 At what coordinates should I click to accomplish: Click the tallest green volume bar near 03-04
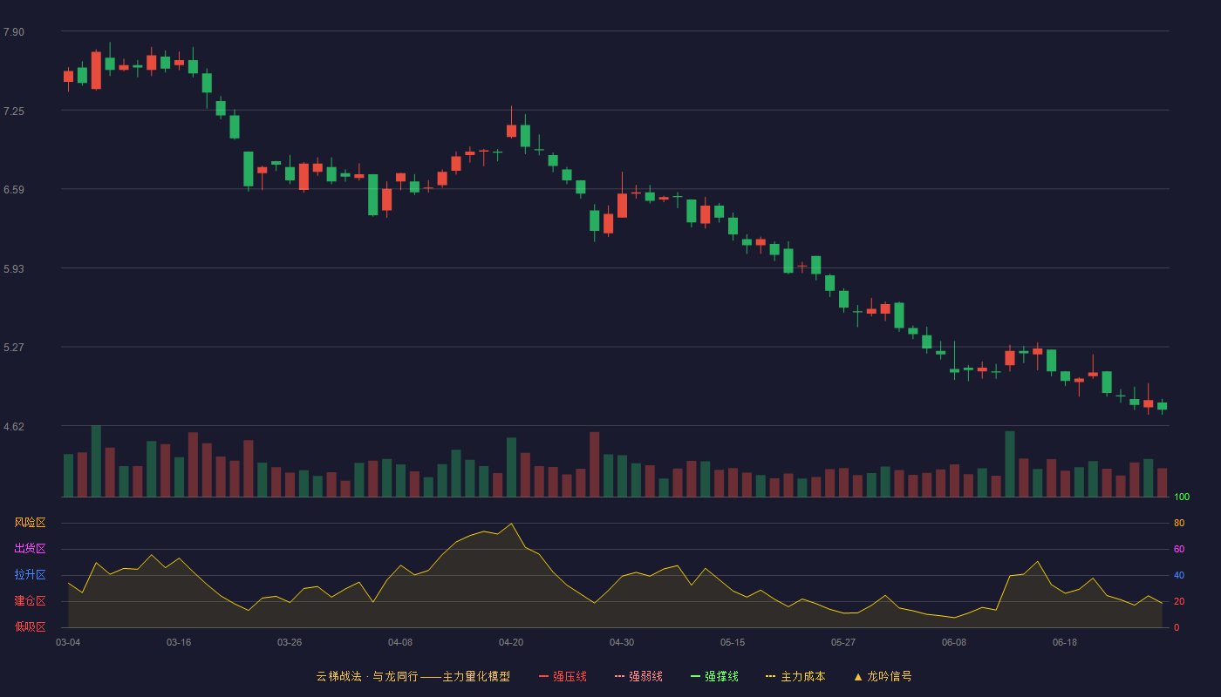click(96, 462)
